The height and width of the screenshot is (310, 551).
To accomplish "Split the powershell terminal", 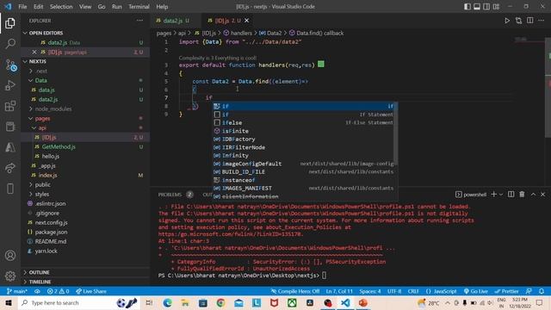I will click(x=511, y=195).
